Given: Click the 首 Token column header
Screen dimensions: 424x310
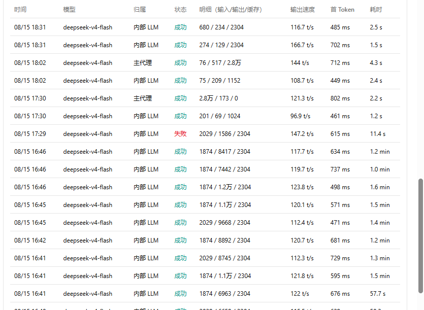Looking at the screenshot, I should point(342,10).
